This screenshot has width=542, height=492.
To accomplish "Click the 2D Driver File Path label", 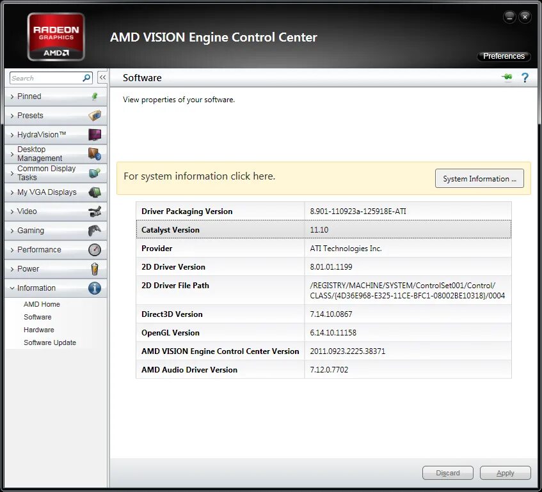I will (x=175, y=286).
